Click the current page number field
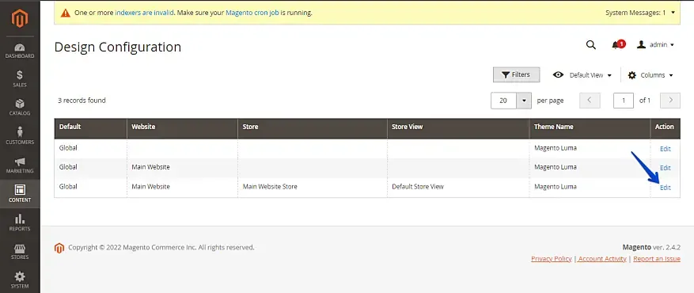Screen dimensions: 694x293 [x=624, y=101]
